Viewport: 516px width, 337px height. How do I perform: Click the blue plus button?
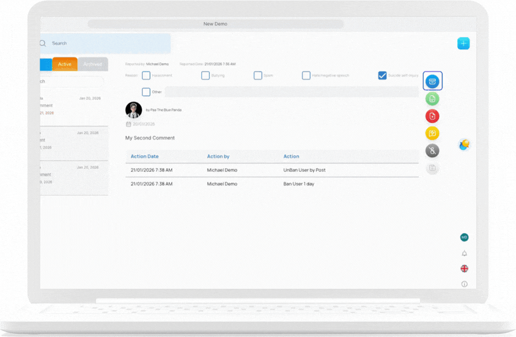tap(463, 43)
